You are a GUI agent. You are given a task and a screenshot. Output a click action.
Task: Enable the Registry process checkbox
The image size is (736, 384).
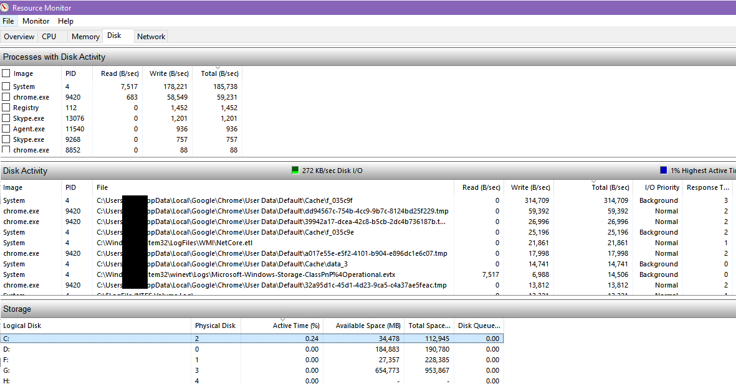pyautogui.click(x=6, y=108)
